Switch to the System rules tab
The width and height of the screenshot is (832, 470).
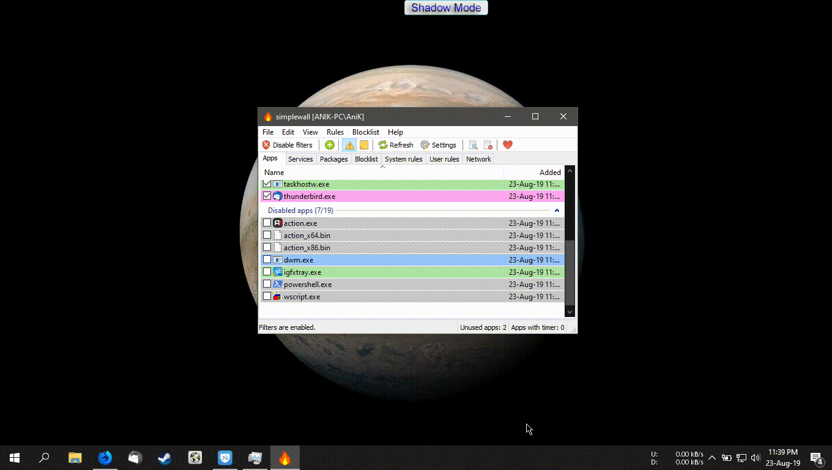coord(404,159)
